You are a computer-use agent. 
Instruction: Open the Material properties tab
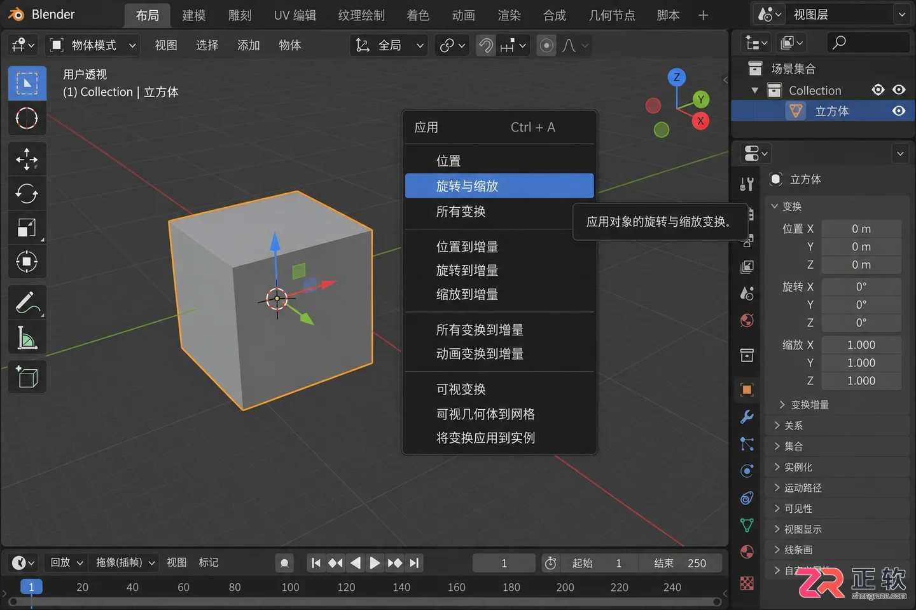[x=747, y=552]
